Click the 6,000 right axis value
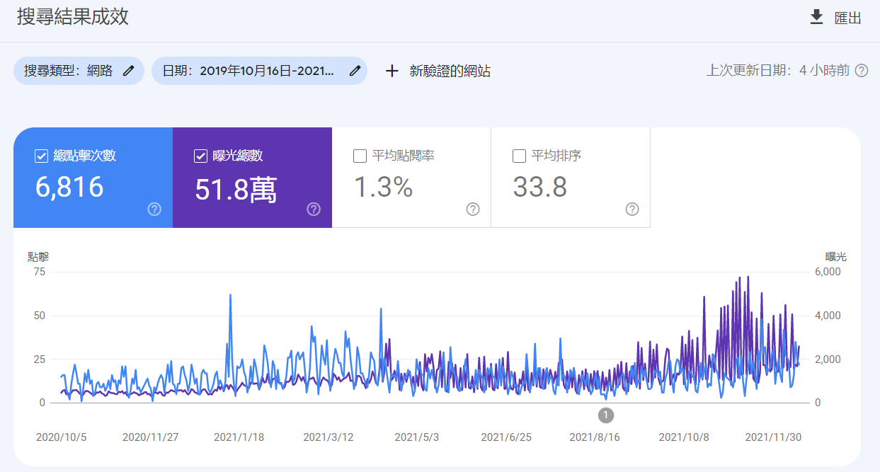The image size is (880, 472). (828, 272)
